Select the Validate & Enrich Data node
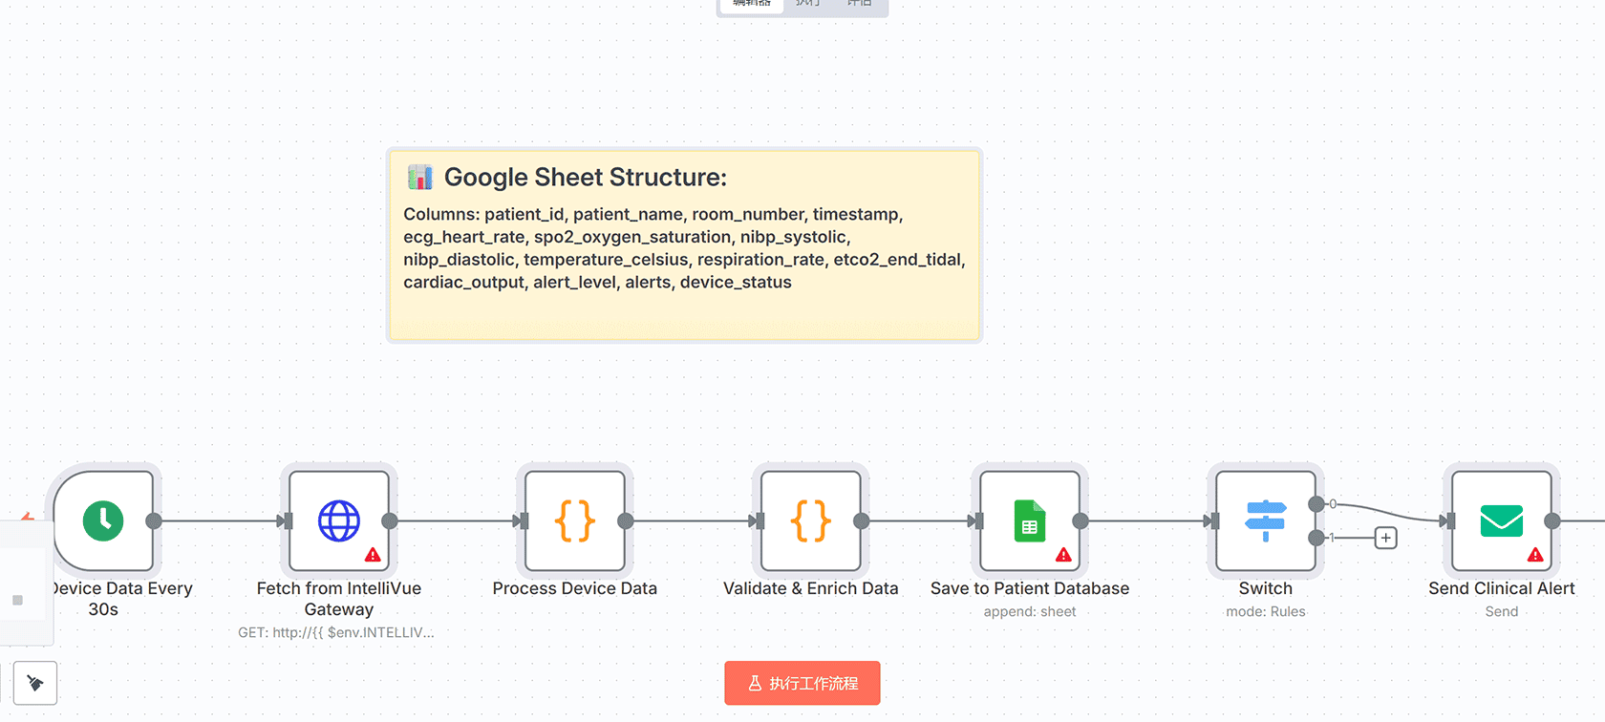This screenshot has width=1605, height=722. point(810,520)
